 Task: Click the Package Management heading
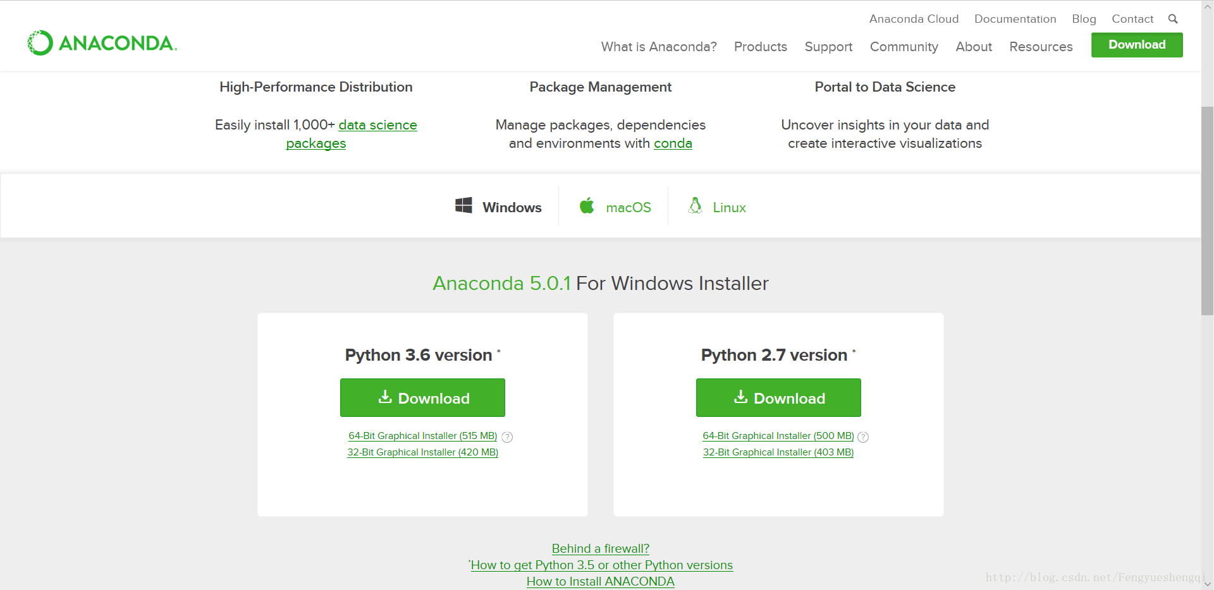(x=601, y=87)
